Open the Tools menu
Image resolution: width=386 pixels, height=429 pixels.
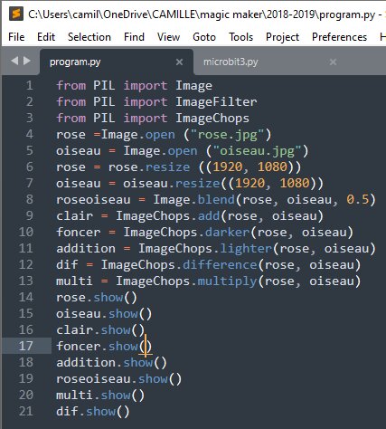[x=240, y=37]
